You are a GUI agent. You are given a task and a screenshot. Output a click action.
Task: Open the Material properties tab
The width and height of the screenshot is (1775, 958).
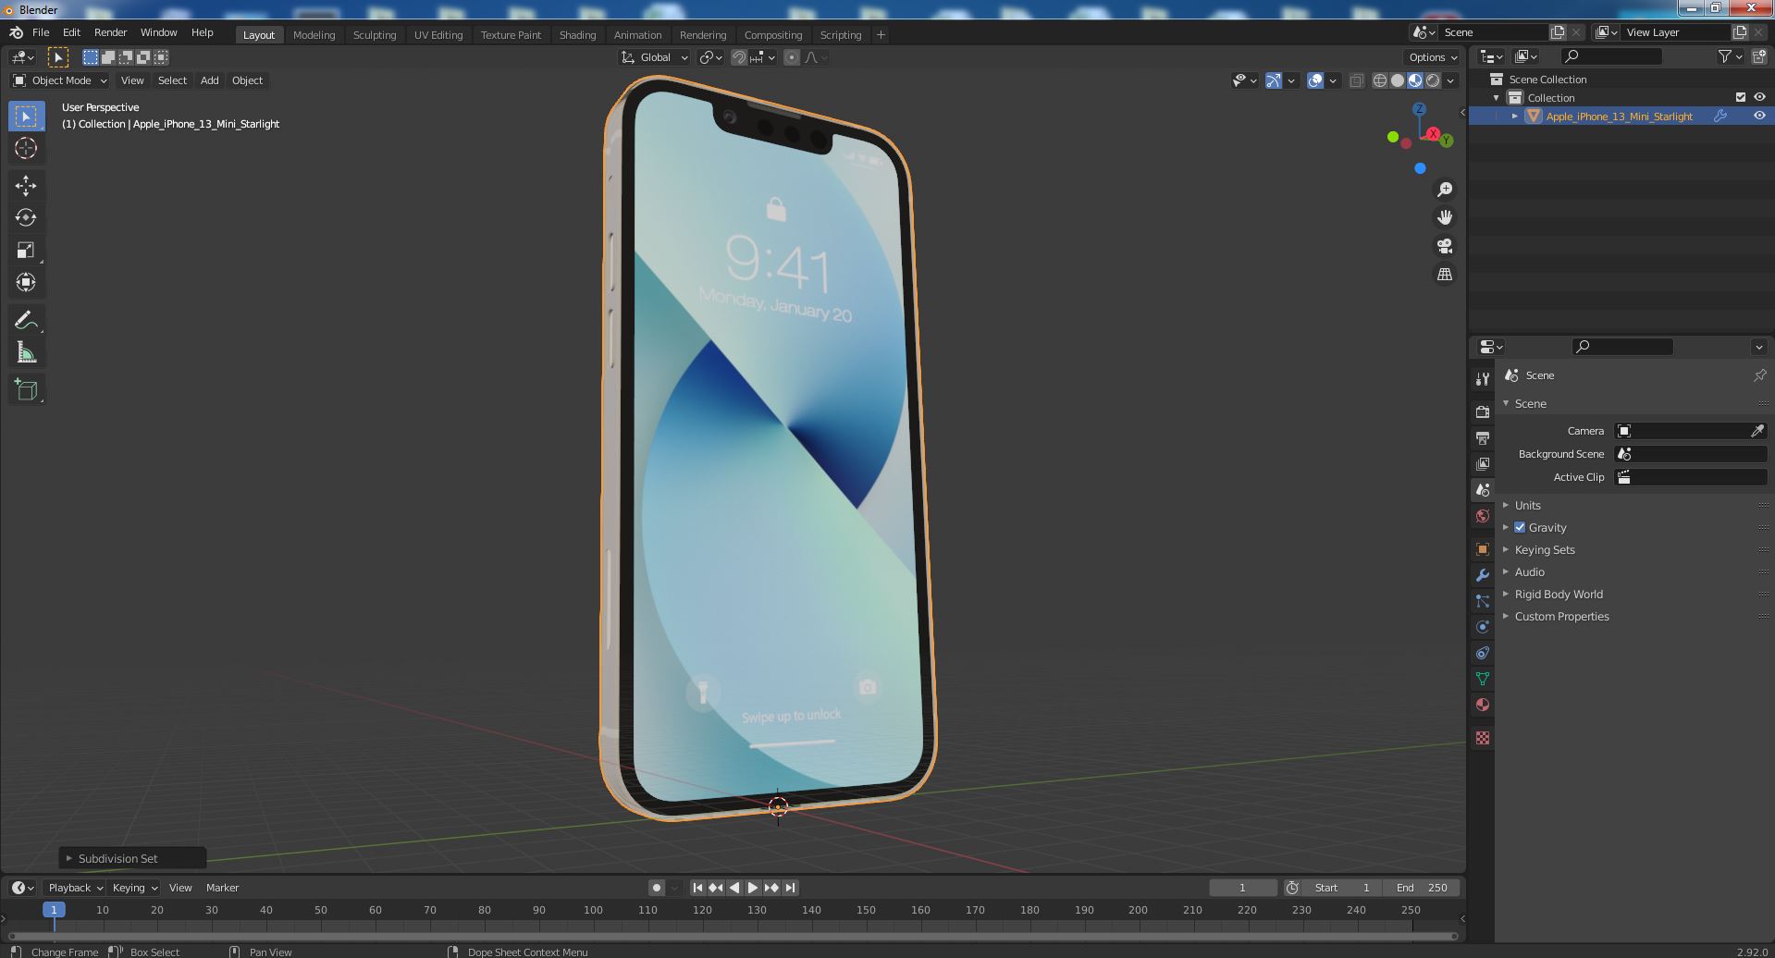tap(1483, 705)
